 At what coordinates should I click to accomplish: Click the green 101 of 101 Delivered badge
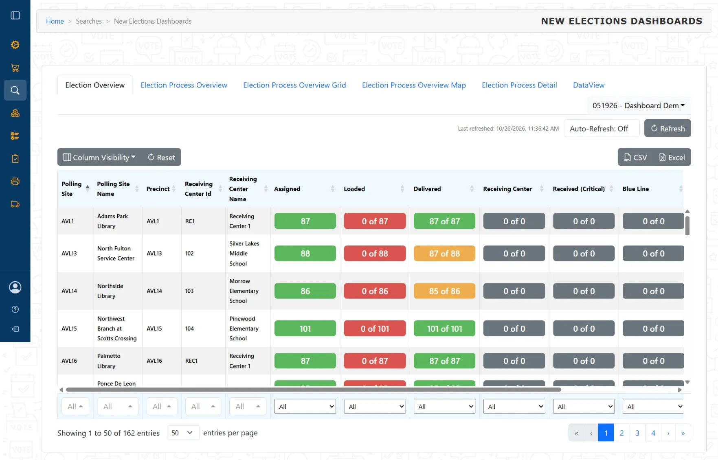coord(444,329)
